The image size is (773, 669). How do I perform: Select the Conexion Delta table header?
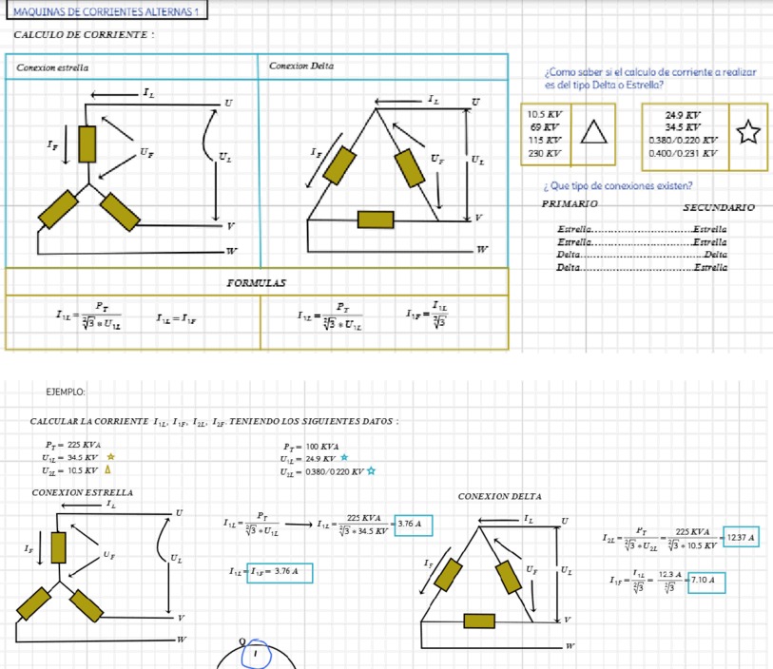(x=301, y=66)
